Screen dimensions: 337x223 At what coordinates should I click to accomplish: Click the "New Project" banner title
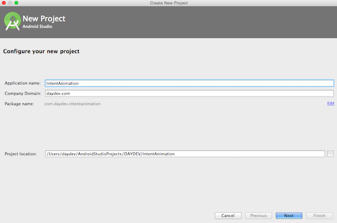coord(44,19)
